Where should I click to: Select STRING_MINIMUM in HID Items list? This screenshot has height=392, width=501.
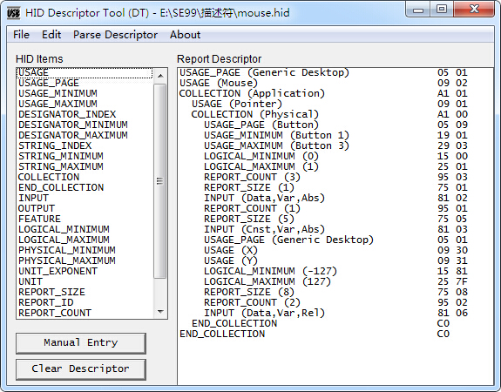point(85,156)
